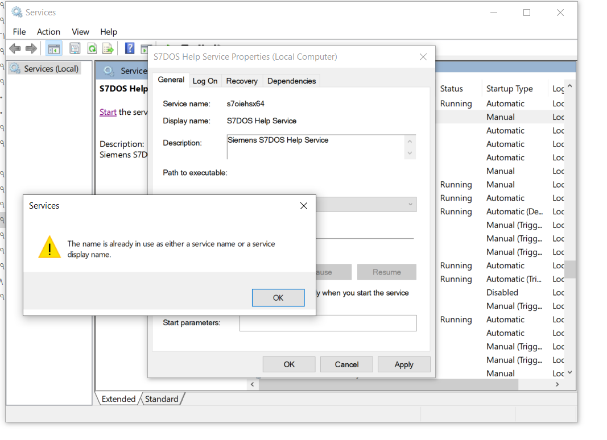
Task: Open the View menu
Action: [x=81, y=32]
